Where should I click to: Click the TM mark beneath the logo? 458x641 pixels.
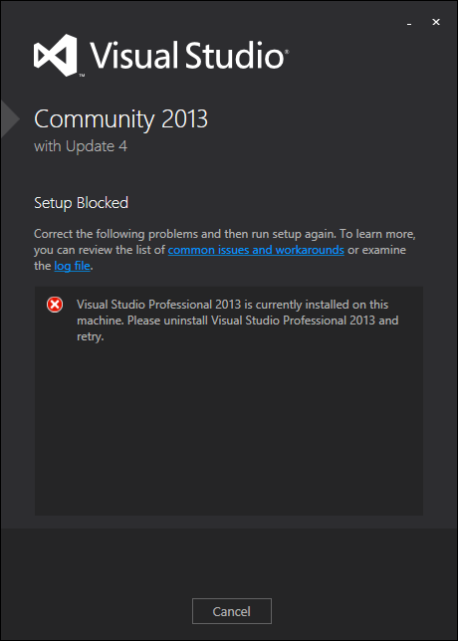pyautogui.click(x=82, y=76)
